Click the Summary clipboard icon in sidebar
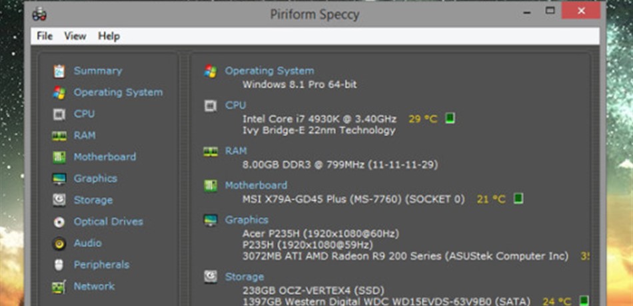 tap(59, 71)
